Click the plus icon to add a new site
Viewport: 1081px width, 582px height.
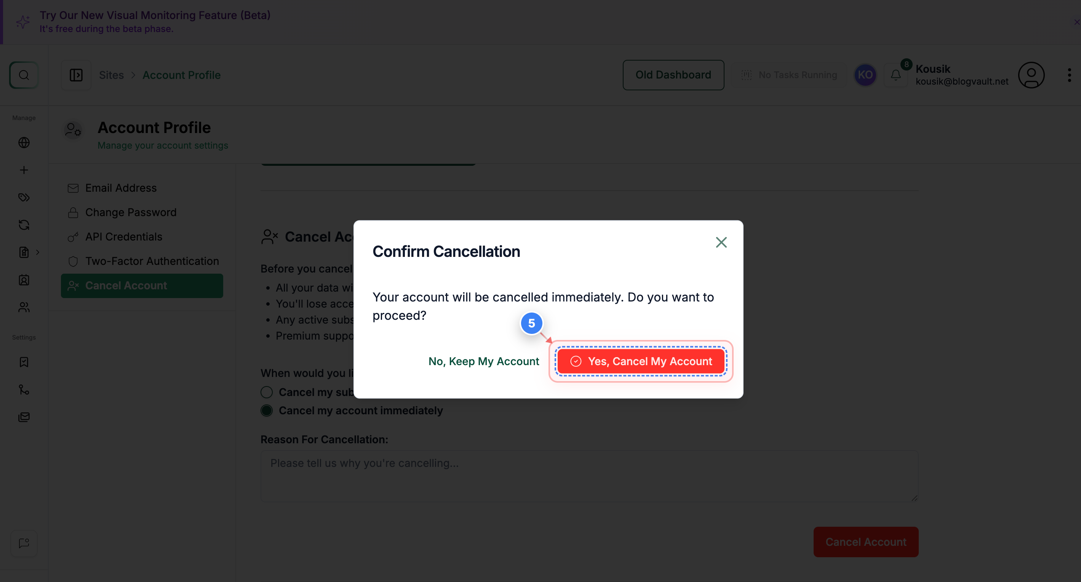(x=24, y=170)
